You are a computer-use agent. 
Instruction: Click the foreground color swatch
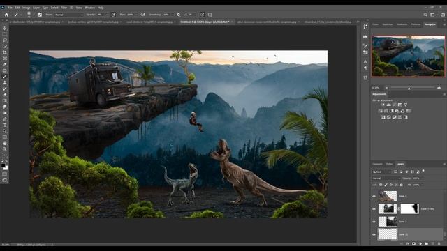(x=3, y=165)
